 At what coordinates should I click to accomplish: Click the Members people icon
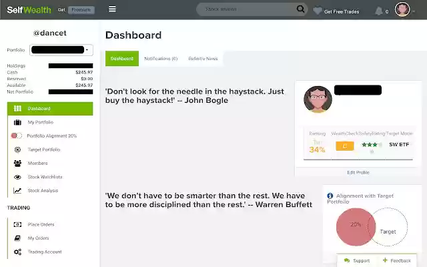pyautogui.click(x=17, y=163)
